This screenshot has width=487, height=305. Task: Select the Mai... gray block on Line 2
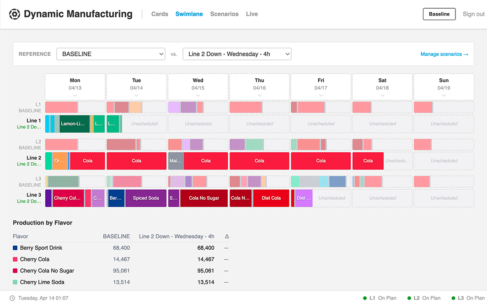(x=176, y=161)
